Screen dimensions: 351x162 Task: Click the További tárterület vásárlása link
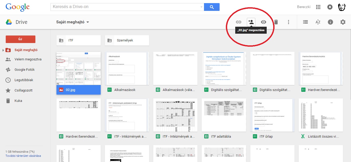(x=23, y=156)
